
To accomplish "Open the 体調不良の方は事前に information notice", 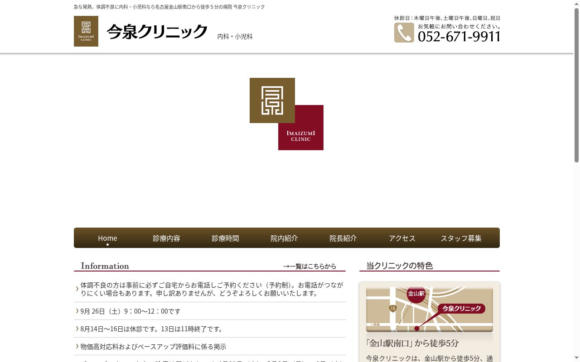I will 212,289.
